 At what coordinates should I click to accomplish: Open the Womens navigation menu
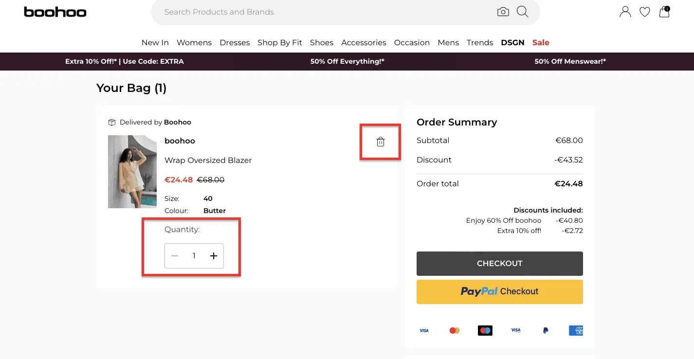click(x=194, y=43)
